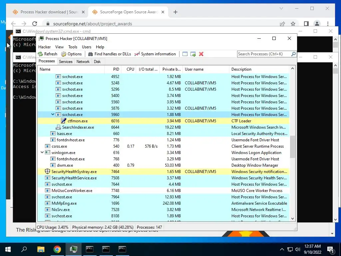This screenshot has height=256, width=341.
Task: Sort by the User name column
Action: tap(206, 69)
